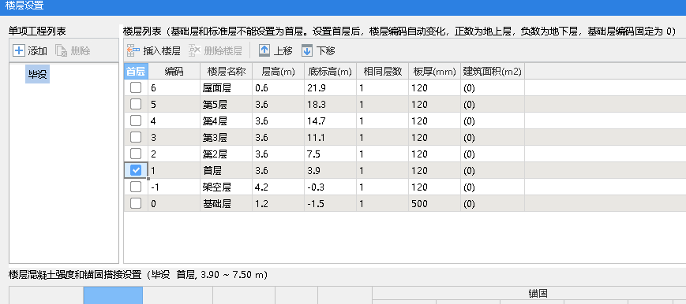Screen dimensions: 686x304
Task: Tick the checkbox for 架空层 row
Action: pos(136,187)
